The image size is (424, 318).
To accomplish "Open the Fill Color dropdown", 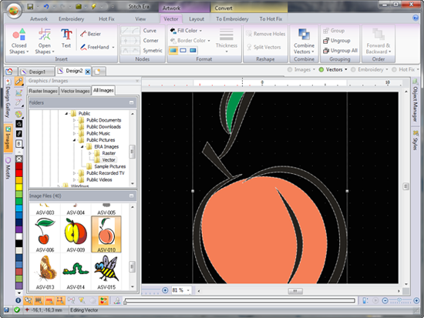I will pyautogui.click(x=186, y=31).
